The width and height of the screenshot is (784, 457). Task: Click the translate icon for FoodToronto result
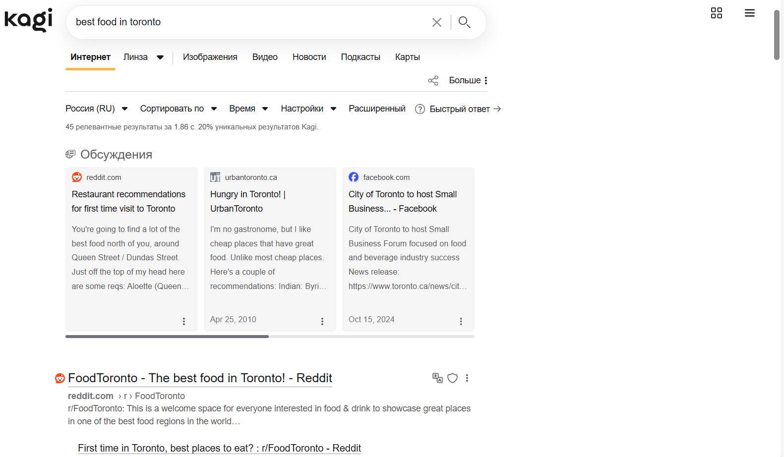click(437, 378)
